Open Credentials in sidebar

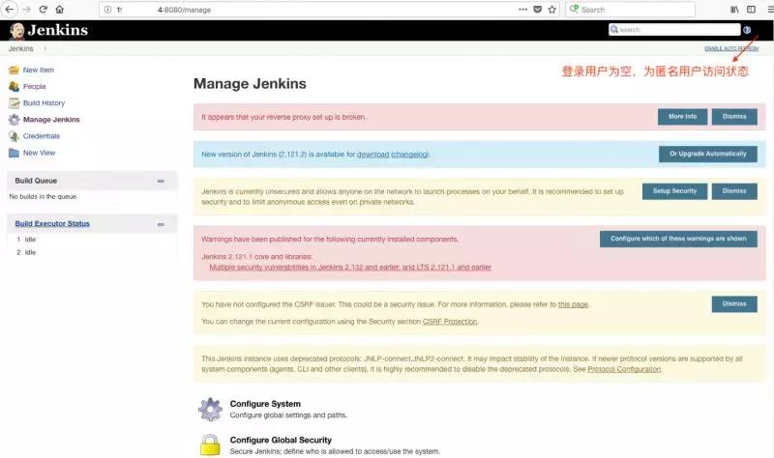[42, 136]
